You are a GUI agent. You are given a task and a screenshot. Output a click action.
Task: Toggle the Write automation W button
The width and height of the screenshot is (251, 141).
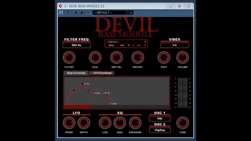coord(82,13)
